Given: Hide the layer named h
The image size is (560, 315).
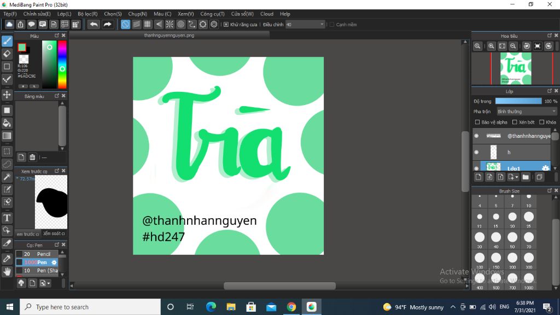Looking at the screenshot, I should [x=476, y=152].
